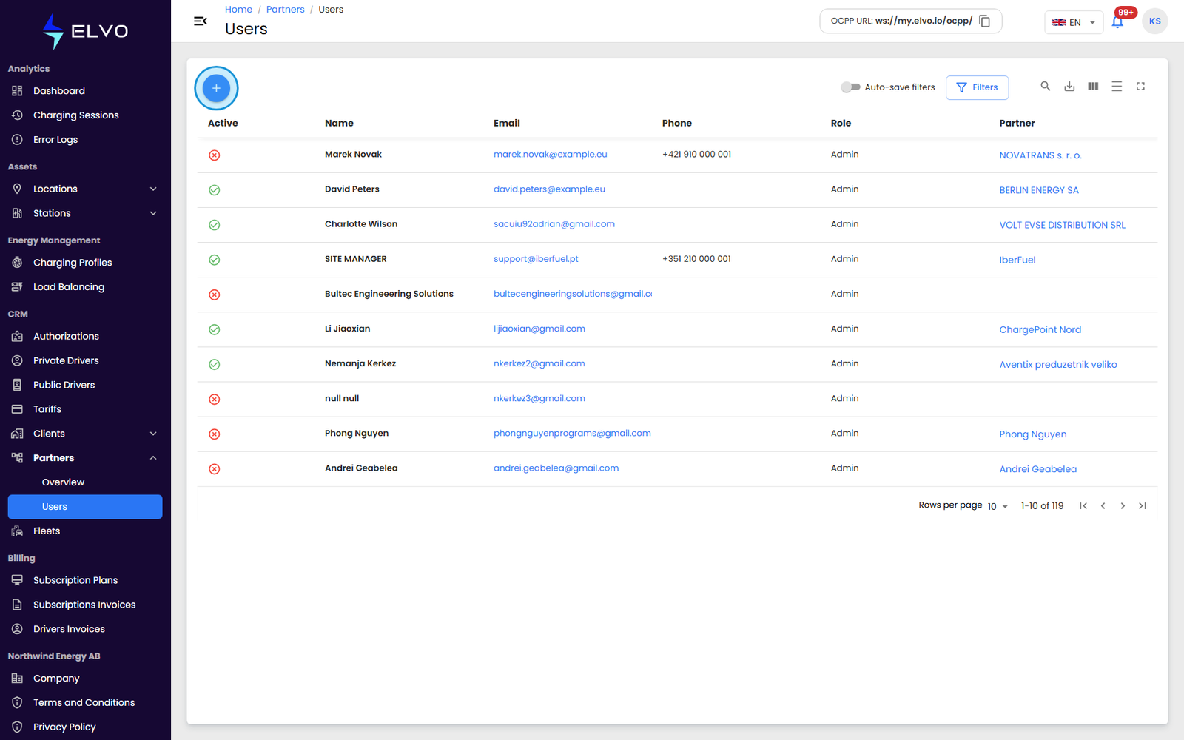Open Load Balancing in sidebar

pyautogui.click(x=85, y=287)
